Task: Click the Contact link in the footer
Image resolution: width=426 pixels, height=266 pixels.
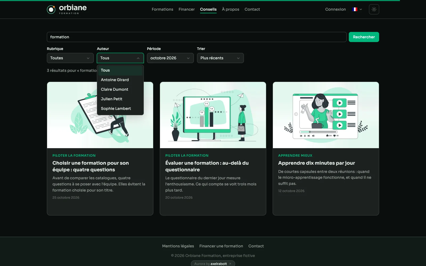Action: 256,246
